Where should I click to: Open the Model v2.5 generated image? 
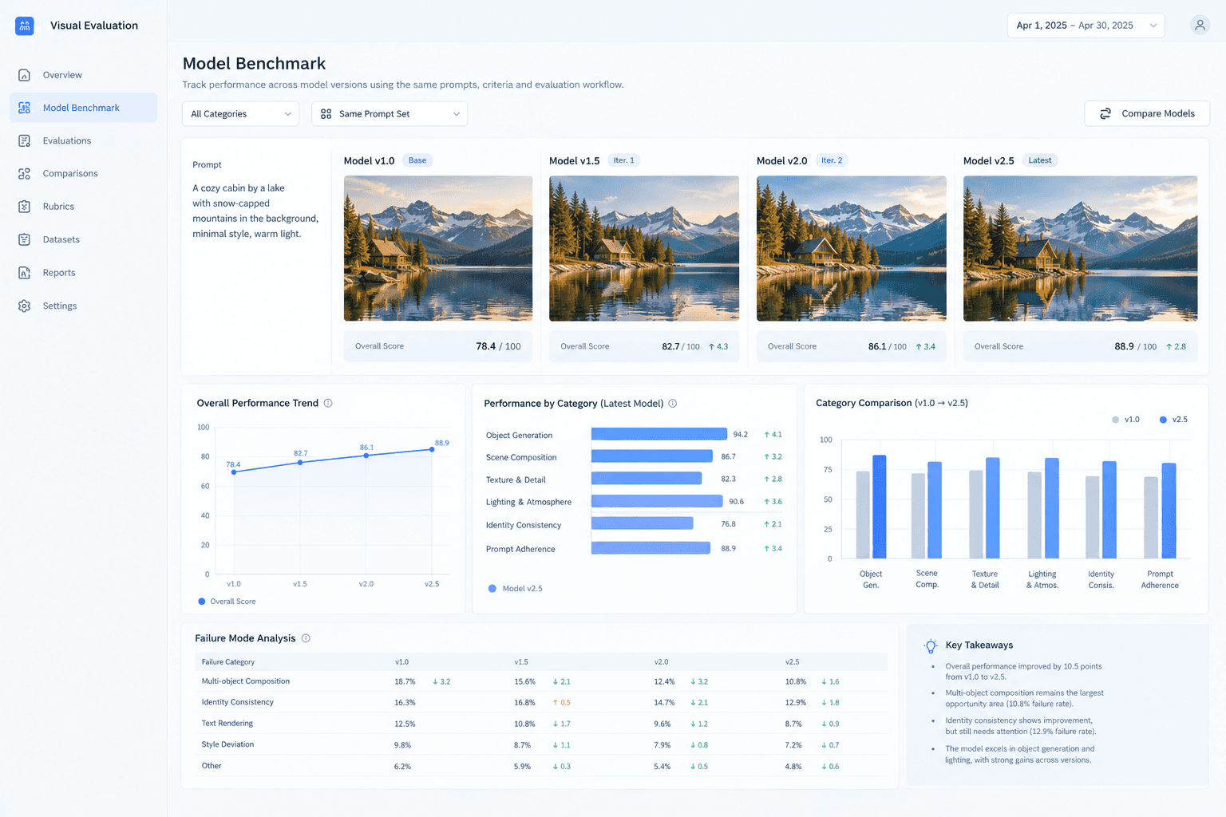click(1080, 248)
